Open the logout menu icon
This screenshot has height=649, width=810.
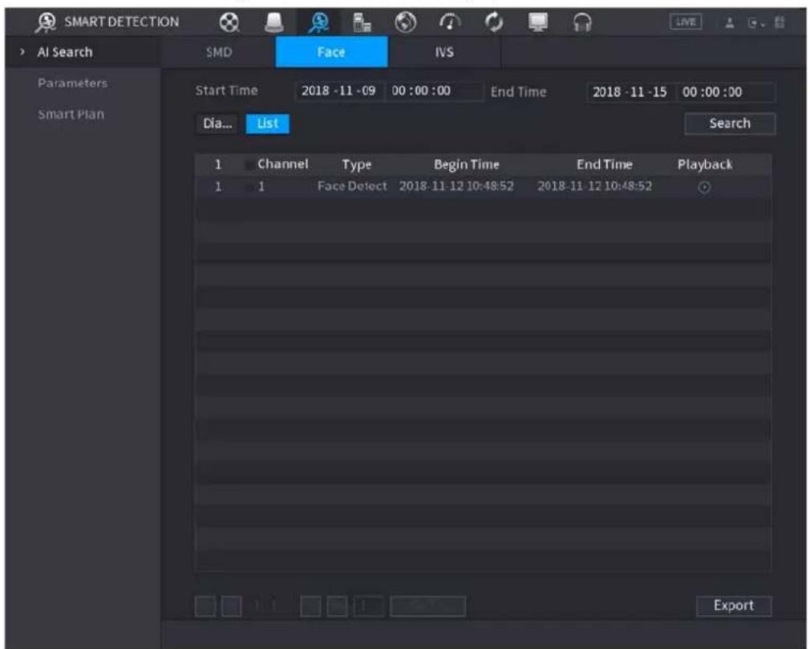755,23
